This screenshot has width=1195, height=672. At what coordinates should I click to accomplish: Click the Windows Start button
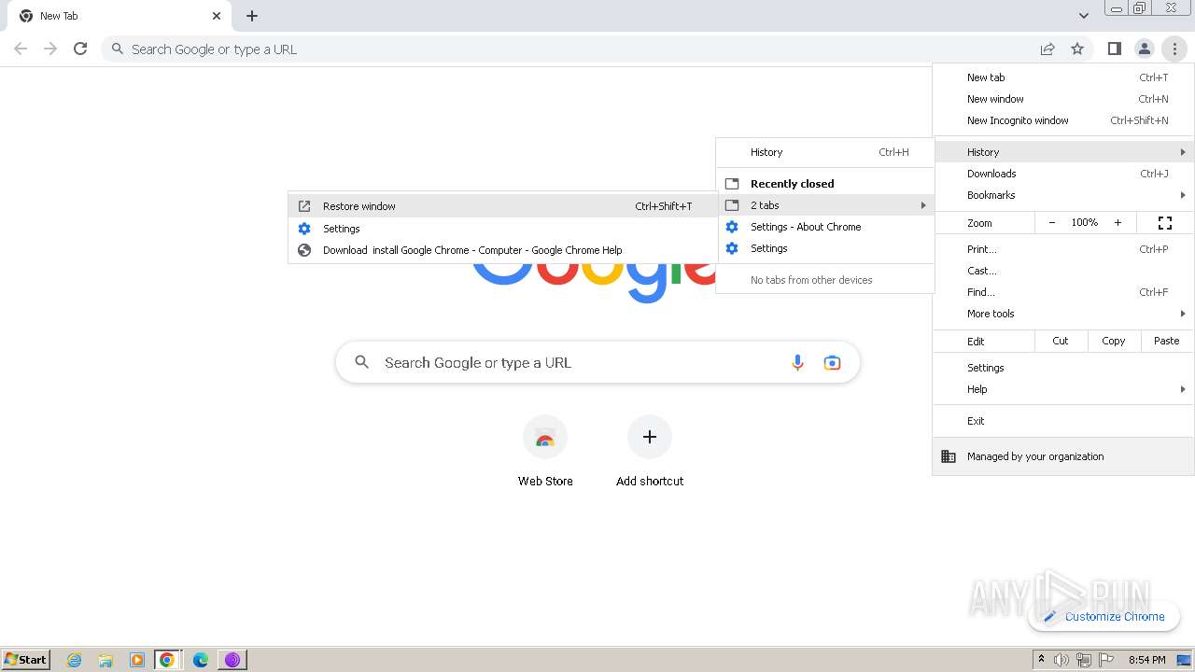point(25,659)
